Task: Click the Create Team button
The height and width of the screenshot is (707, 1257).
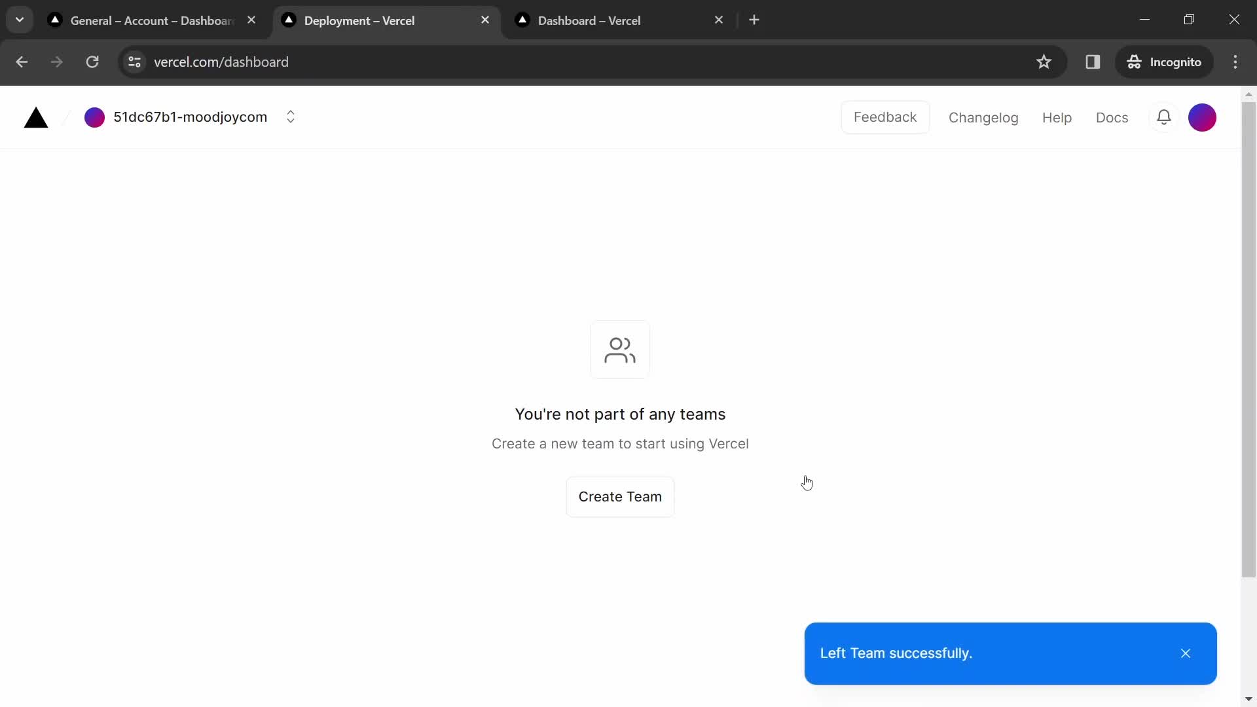Action: pos(620,496)
